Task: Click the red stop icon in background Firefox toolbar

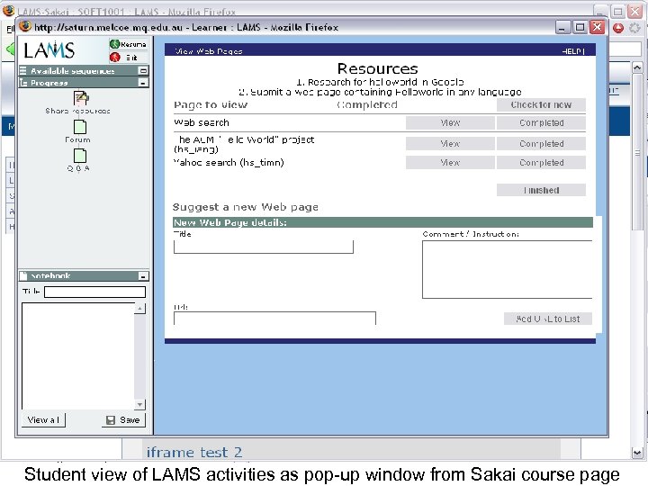Action: point(618,28)
